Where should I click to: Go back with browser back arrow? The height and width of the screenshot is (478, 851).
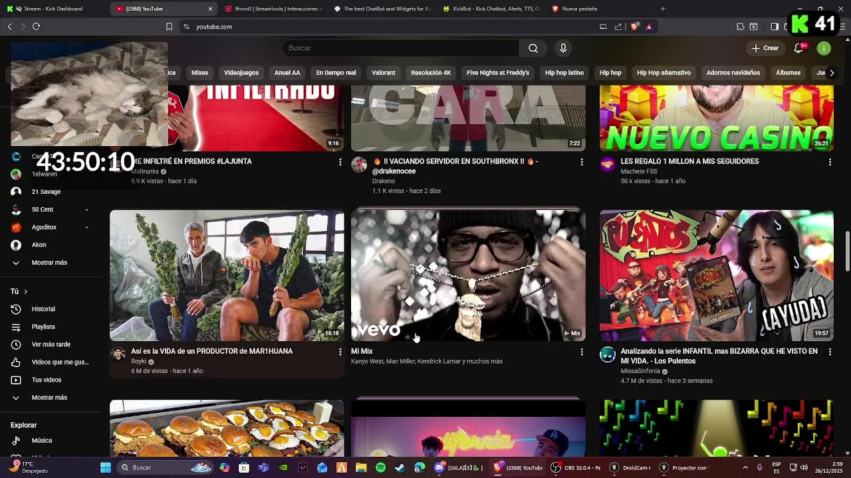[9, 27]
